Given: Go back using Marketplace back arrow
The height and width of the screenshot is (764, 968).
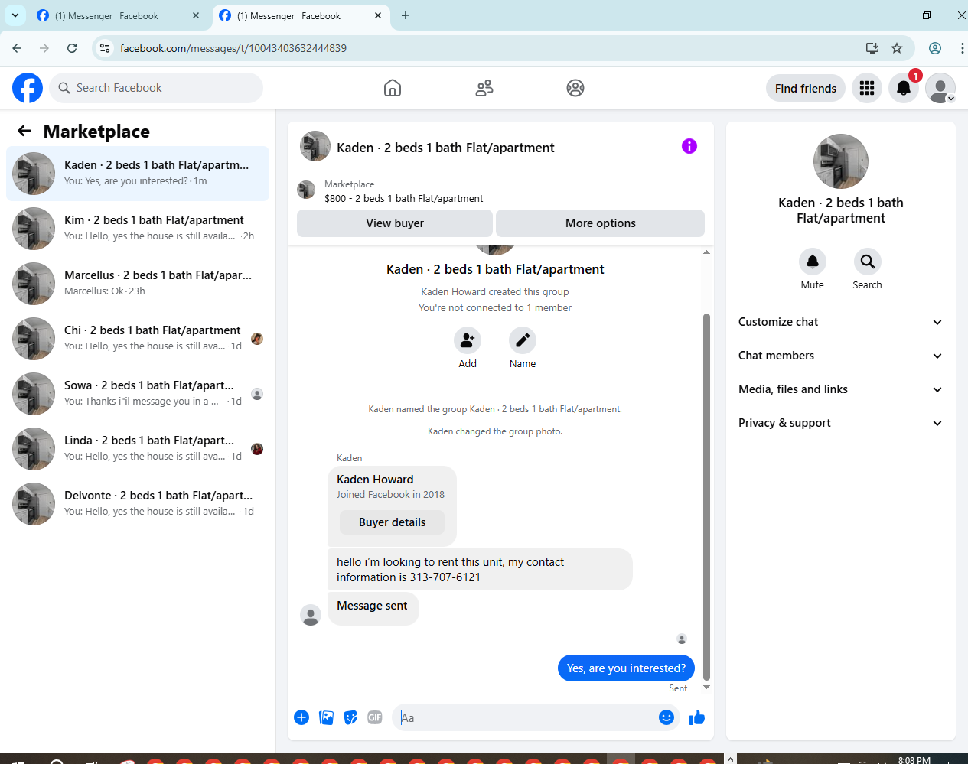Looking at the screenshot, I should (24, 131).
